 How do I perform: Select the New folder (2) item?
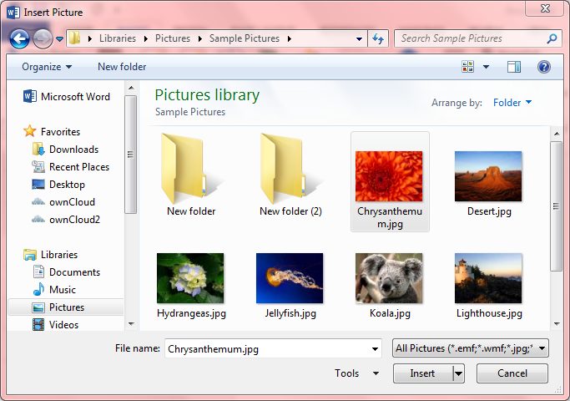[290, 175]
